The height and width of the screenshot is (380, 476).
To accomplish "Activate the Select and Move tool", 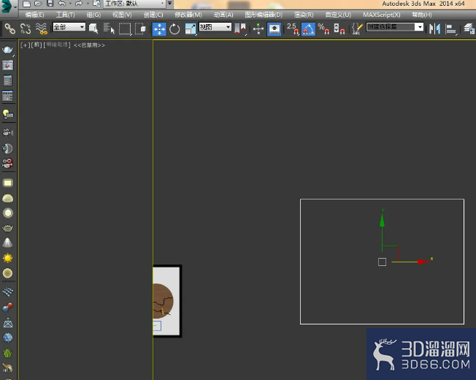I will point(159,28).
